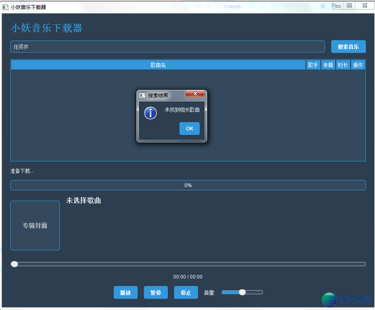Click the blue info icon in dialog
Image resolution: width=375 pixels, height=310 pixels.
click(150, 113)
